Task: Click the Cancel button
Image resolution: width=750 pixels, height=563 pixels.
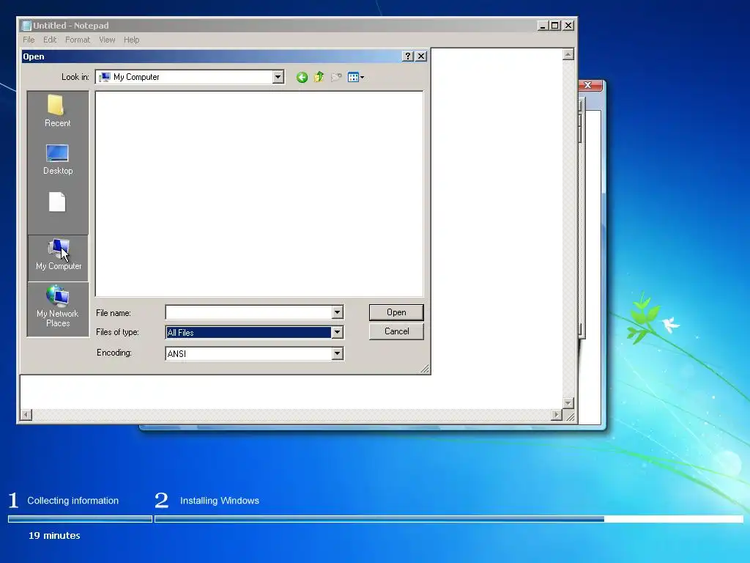Action: tap(396, 331)
